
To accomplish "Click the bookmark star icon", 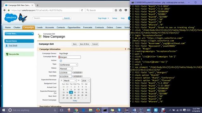I will 116,10.
